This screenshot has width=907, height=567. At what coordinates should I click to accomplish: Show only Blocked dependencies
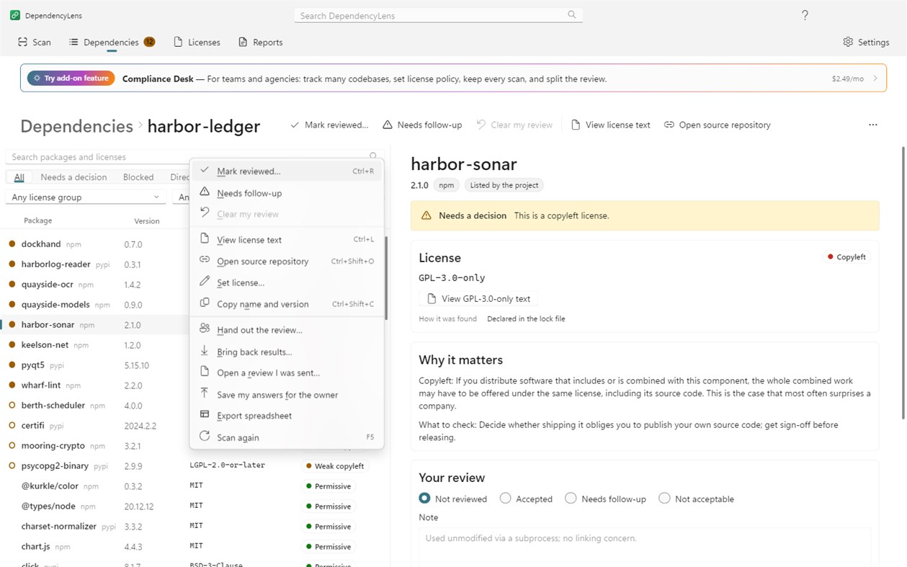138,177
